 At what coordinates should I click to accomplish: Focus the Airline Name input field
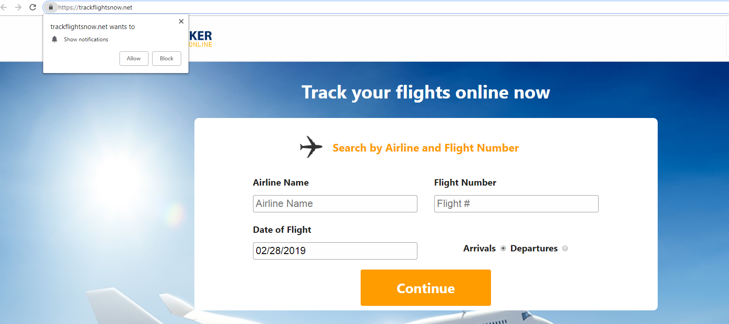[335, 204]
